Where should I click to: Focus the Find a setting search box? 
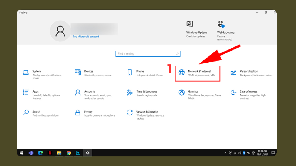coord(148,54)
